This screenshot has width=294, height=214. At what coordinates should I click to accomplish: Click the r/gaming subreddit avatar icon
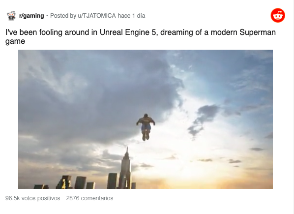click(11, 16)
